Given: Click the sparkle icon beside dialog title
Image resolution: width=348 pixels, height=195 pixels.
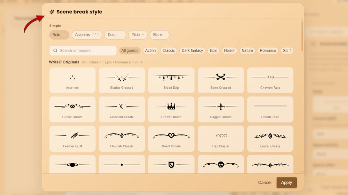Looking at the screenshot, I should point(52,12).
